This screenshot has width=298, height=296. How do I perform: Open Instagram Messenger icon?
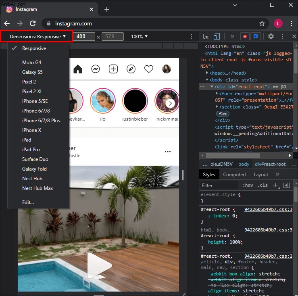pyautogui.click(x=96, y=69)
